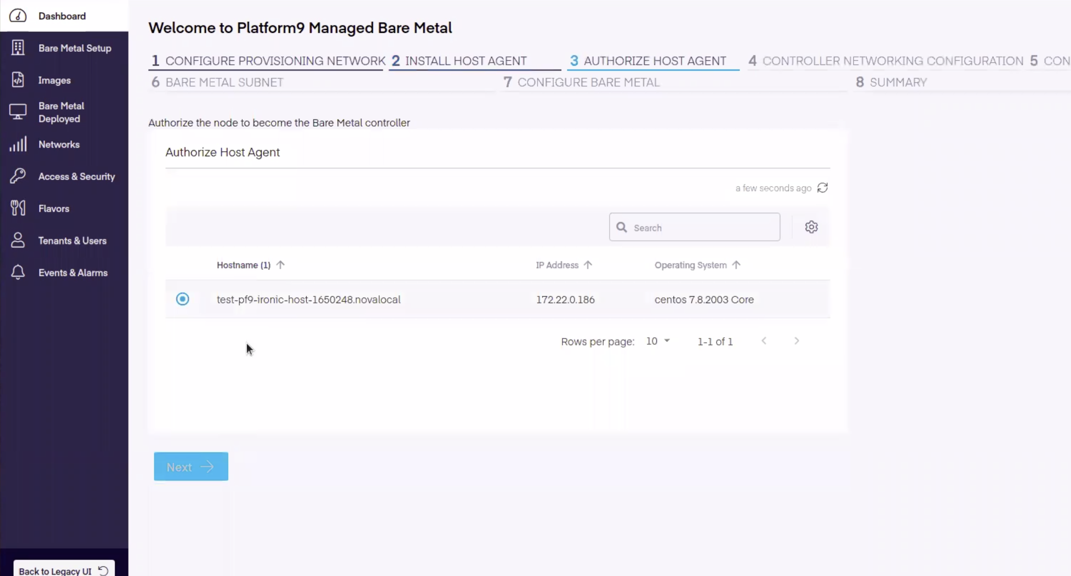Open the Dashboard sidebar icon
Image resolution: width=1071 pixels, height=576 pixels.
18,16
